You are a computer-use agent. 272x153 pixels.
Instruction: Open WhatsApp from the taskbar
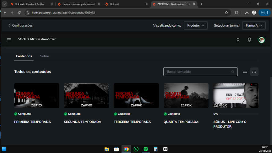[x=136, y=149]
